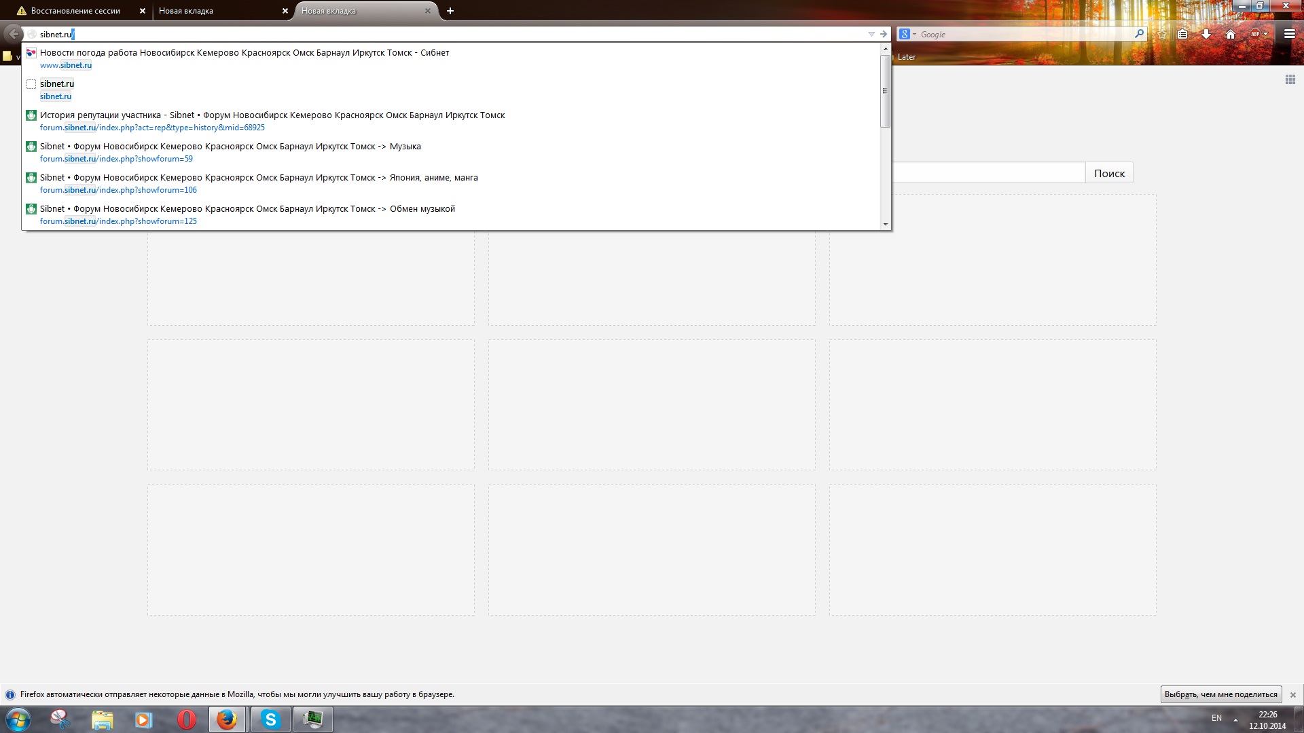Restore down the Firefox window
1304x733 pixels.
point(1260,5)
